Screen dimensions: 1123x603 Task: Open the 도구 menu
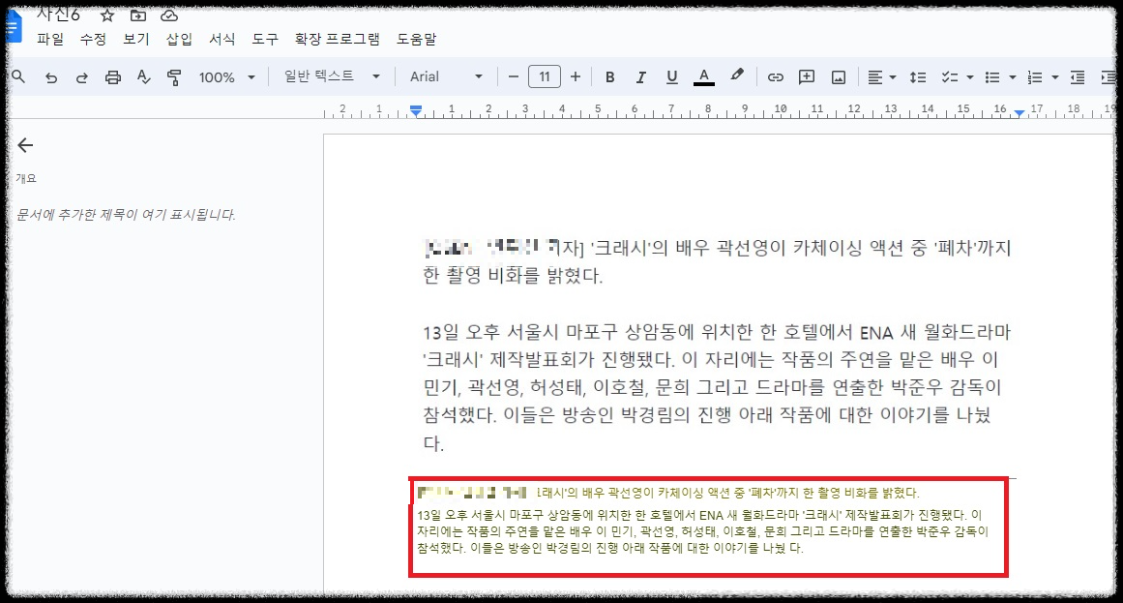tap(264, 40)
